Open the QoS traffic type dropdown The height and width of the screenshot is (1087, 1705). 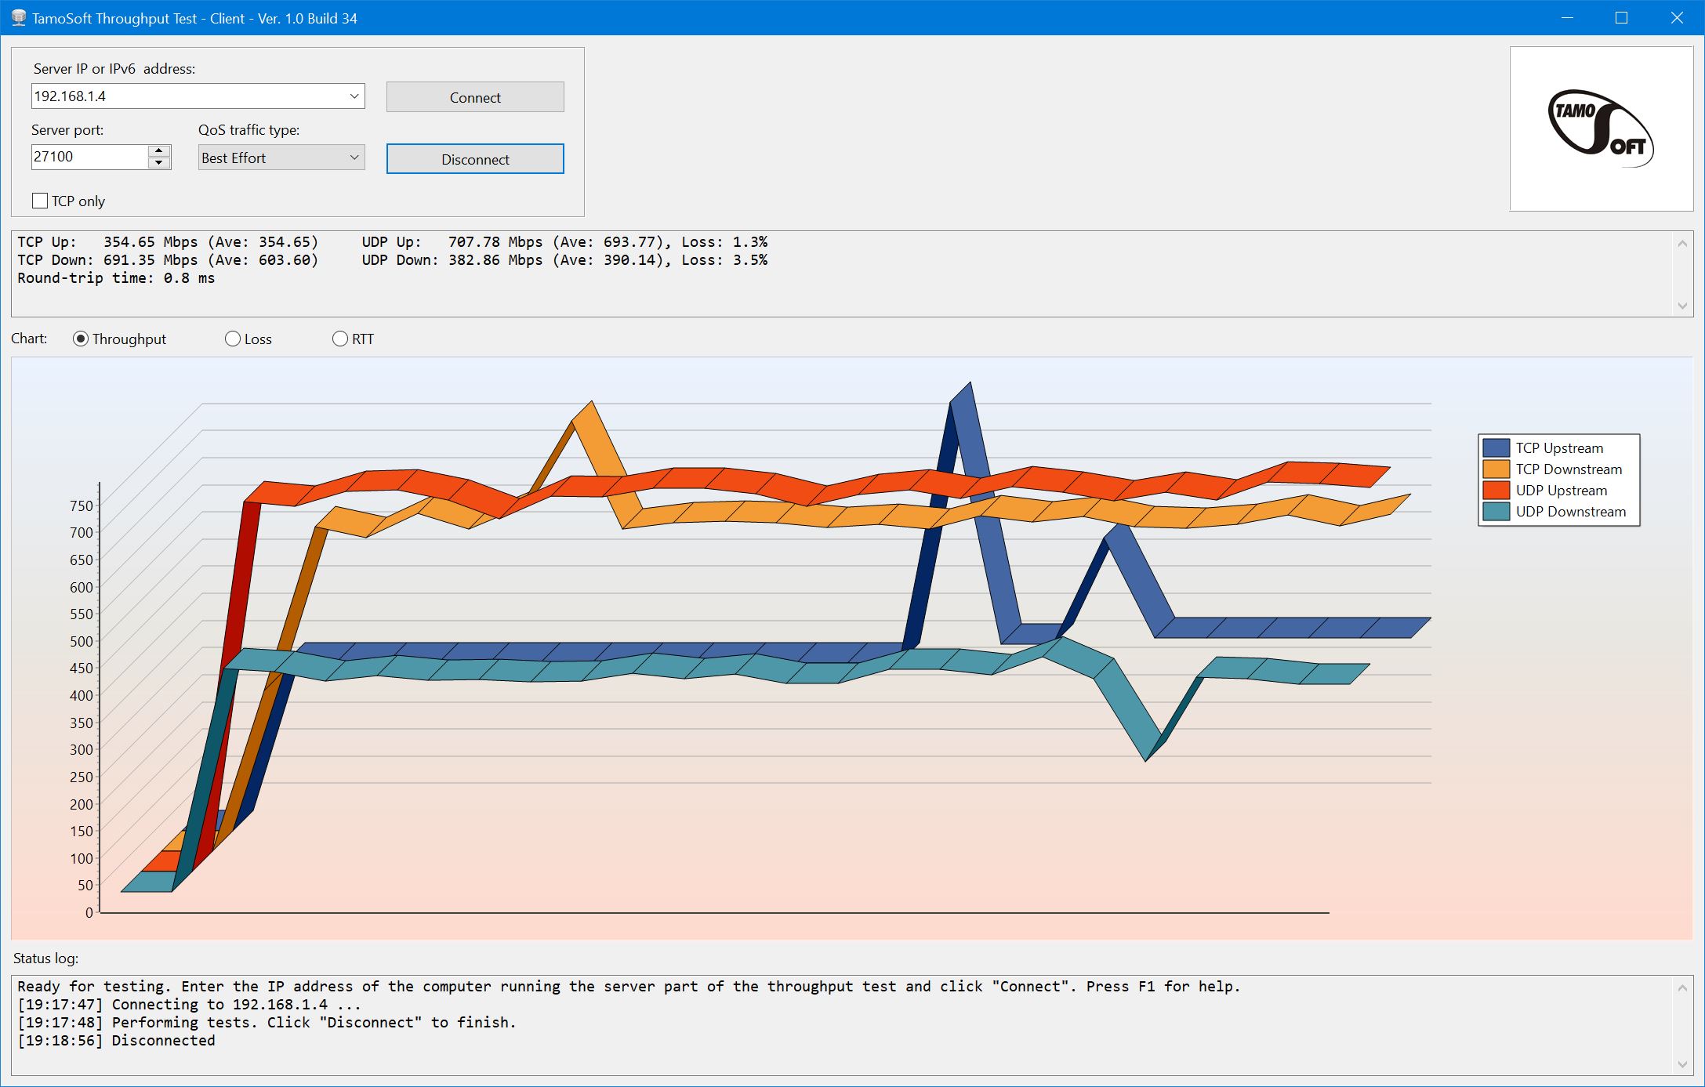[x=281, y=158]
